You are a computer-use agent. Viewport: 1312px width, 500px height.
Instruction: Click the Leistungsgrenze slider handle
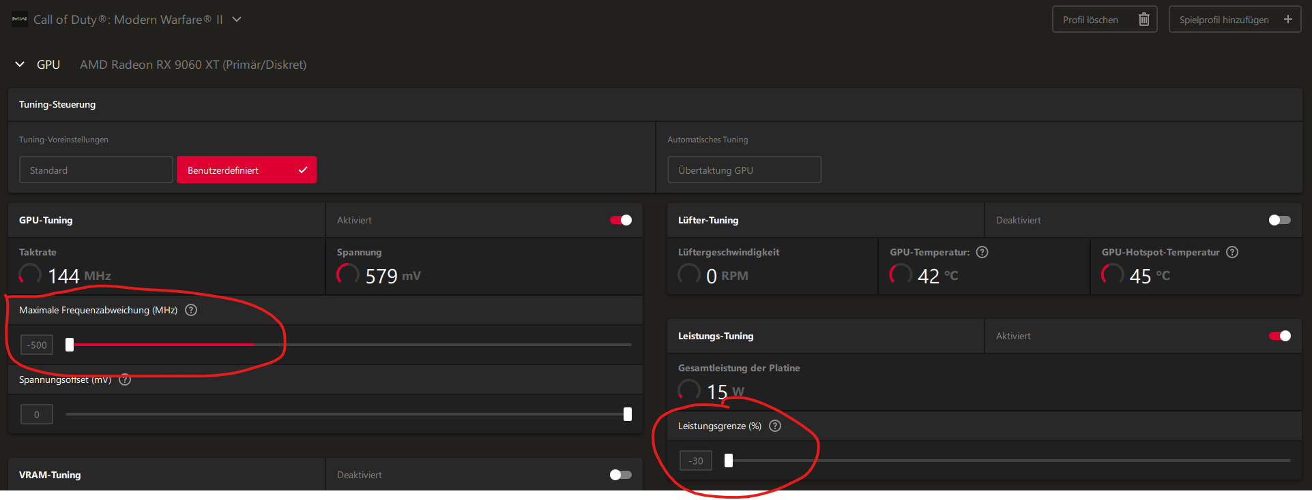pyautogui.click(x=729, y=460)
